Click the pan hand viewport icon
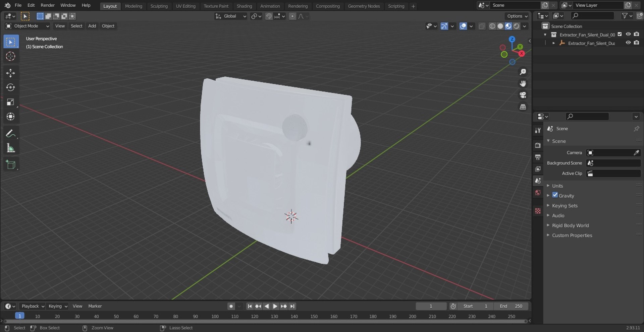The width and height of the screenshot is (644, 332). click(x=523, y=83)
